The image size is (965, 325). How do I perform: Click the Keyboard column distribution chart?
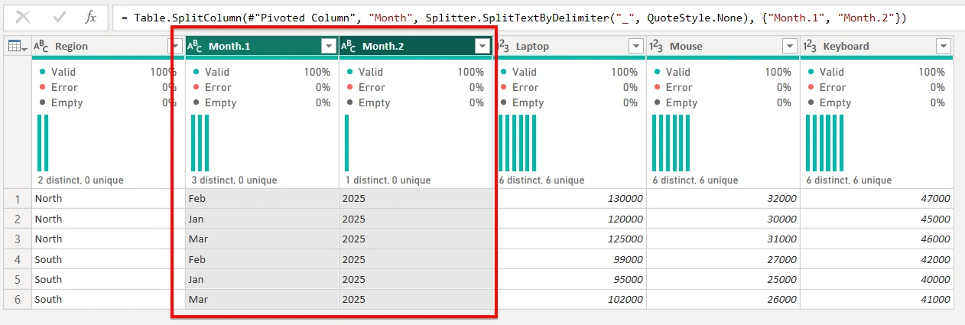[x=824, y=143]
